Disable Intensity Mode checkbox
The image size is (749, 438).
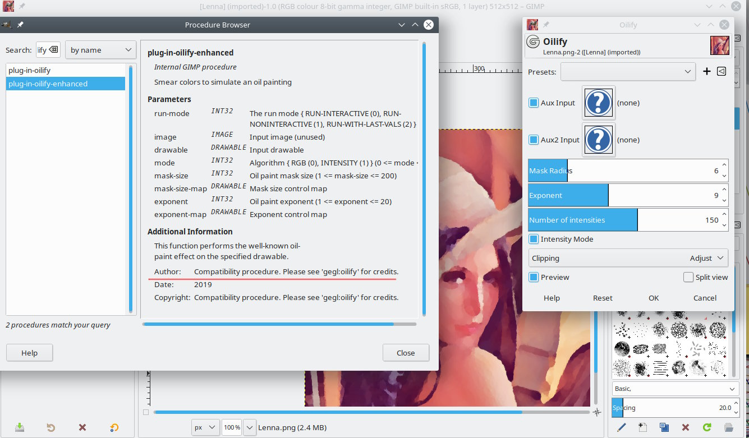534,239
